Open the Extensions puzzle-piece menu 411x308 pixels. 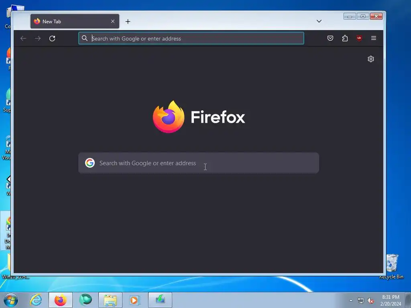point(345,38)
